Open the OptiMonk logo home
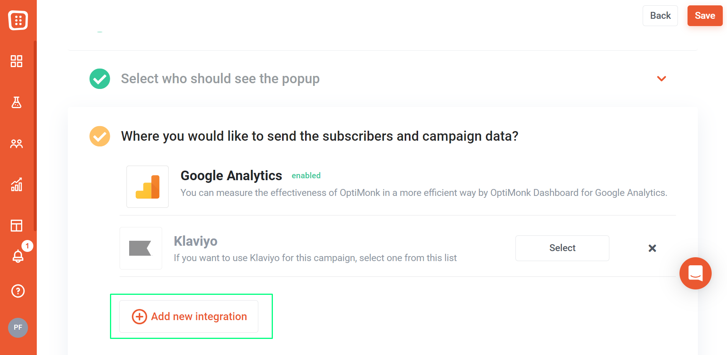 pos(18,20)
